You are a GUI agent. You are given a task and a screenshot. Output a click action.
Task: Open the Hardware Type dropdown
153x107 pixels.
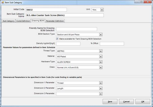(x=100, y=62)
